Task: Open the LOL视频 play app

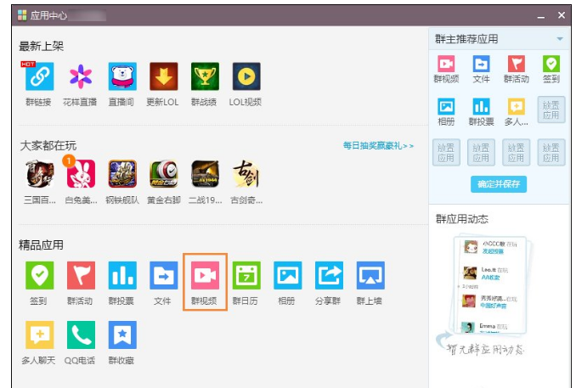Action: coord(246,76)
